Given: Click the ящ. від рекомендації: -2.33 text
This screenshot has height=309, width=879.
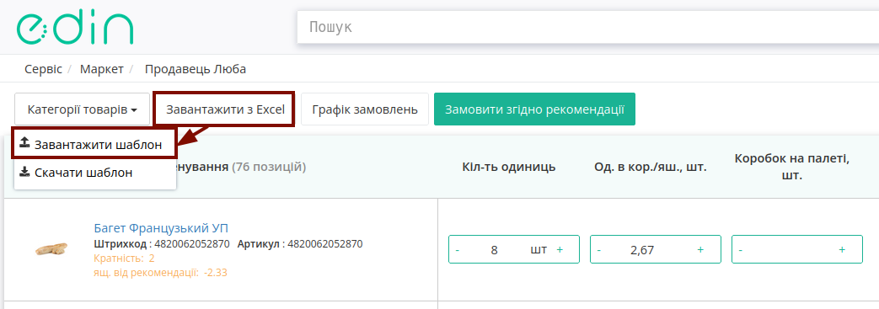Looking at the screenshot, I should click(160, 273).
